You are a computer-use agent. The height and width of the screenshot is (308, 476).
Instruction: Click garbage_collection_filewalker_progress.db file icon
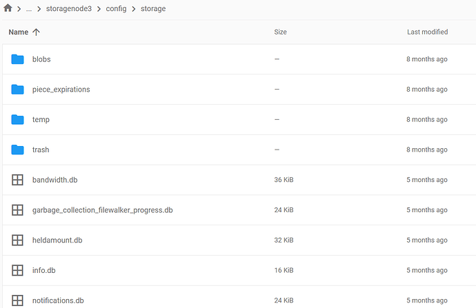click(17, 210)
